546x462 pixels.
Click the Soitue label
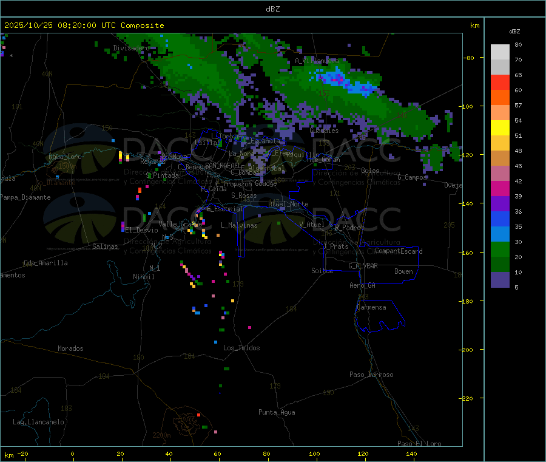pyautogui.click(x=322, y=271)
